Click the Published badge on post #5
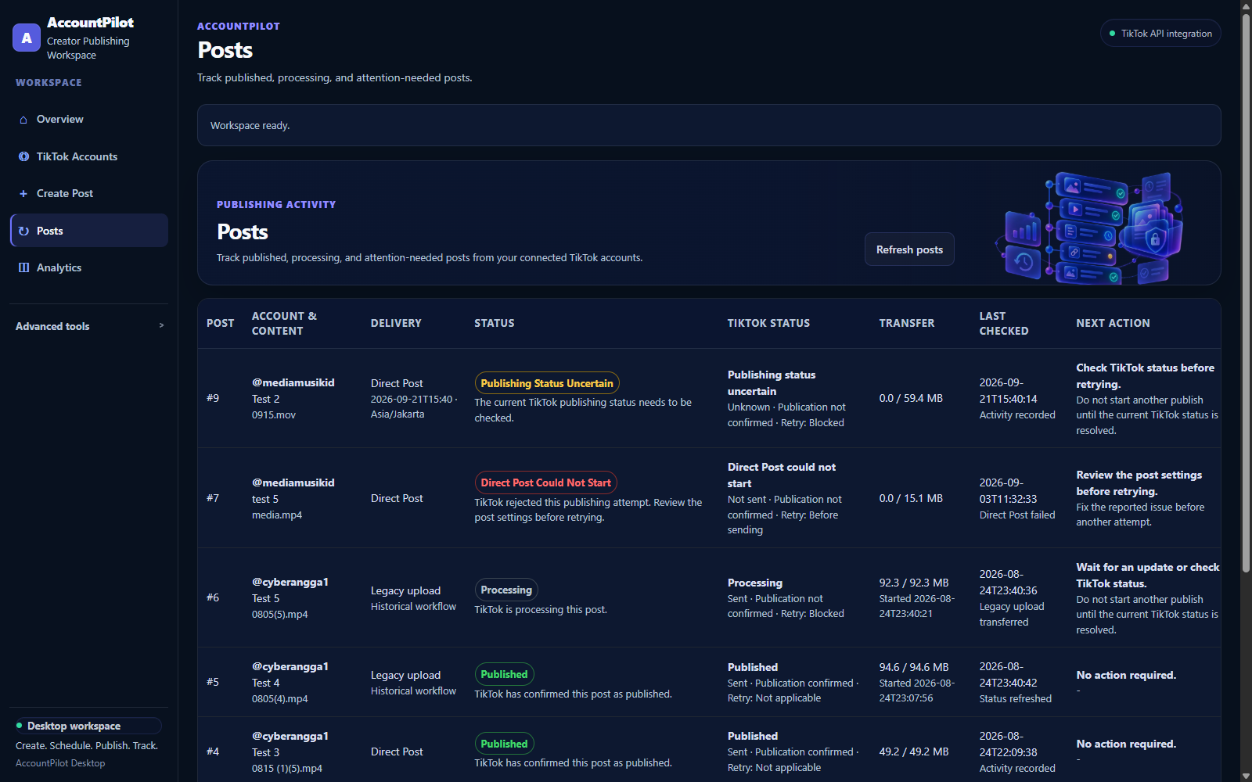The height and width of the screenshot is (782, 1252). 504,674
